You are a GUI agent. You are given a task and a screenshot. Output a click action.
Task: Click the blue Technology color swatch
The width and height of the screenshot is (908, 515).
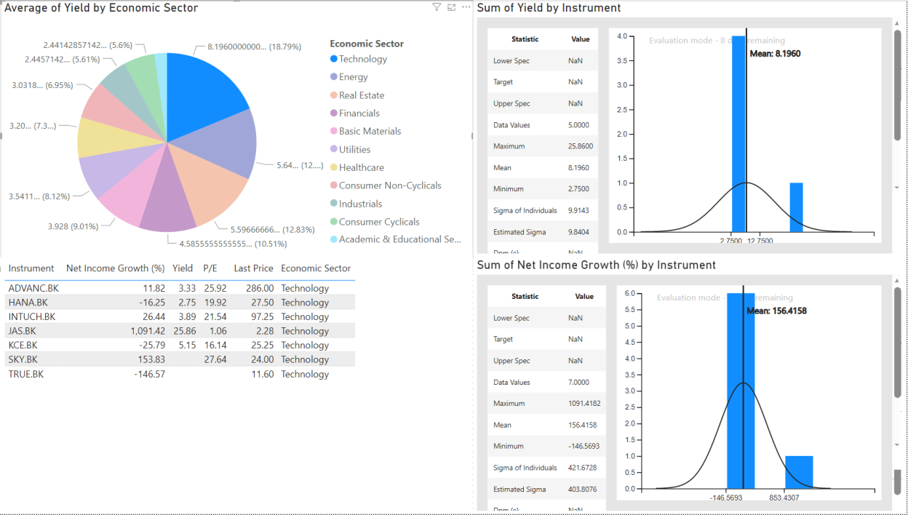334,59
